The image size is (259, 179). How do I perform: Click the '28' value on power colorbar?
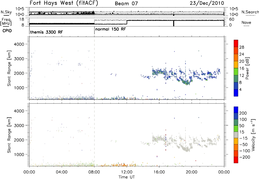tap(242, 47)
